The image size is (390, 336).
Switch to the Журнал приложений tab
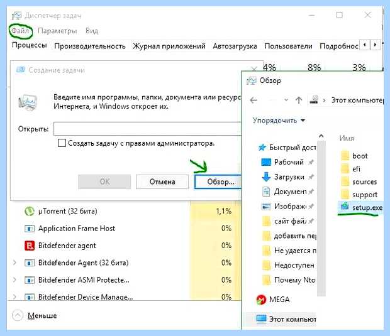(169, 46)
